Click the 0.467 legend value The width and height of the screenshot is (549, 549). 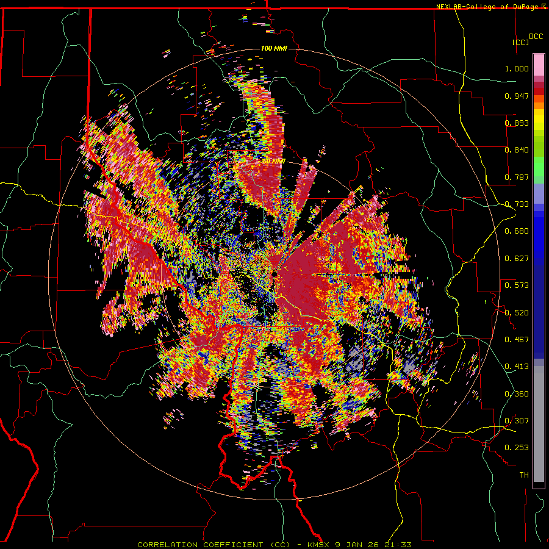pyautogui.click(x=517, y=340)
